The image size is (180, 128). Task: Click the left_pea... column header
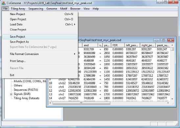[132, 45]
